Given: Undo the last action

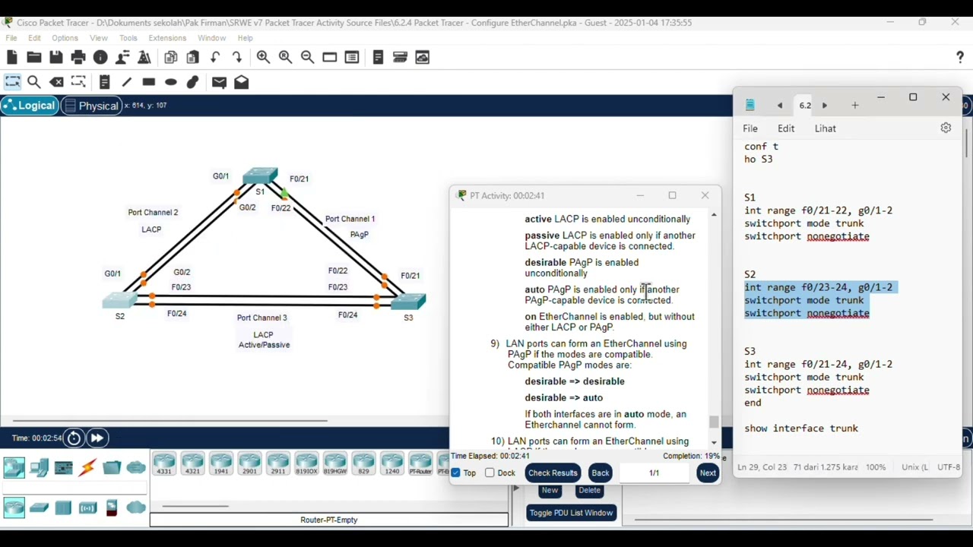Looking at the screenshot, I should click(215, 57).
